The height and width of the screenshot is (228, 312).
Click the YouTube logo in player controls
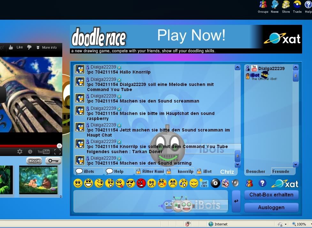click(43, 152)
